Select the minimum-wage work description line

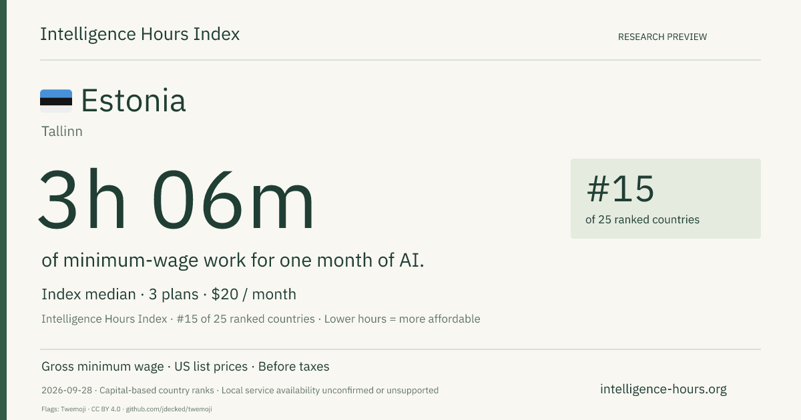(x=233, y=261)
